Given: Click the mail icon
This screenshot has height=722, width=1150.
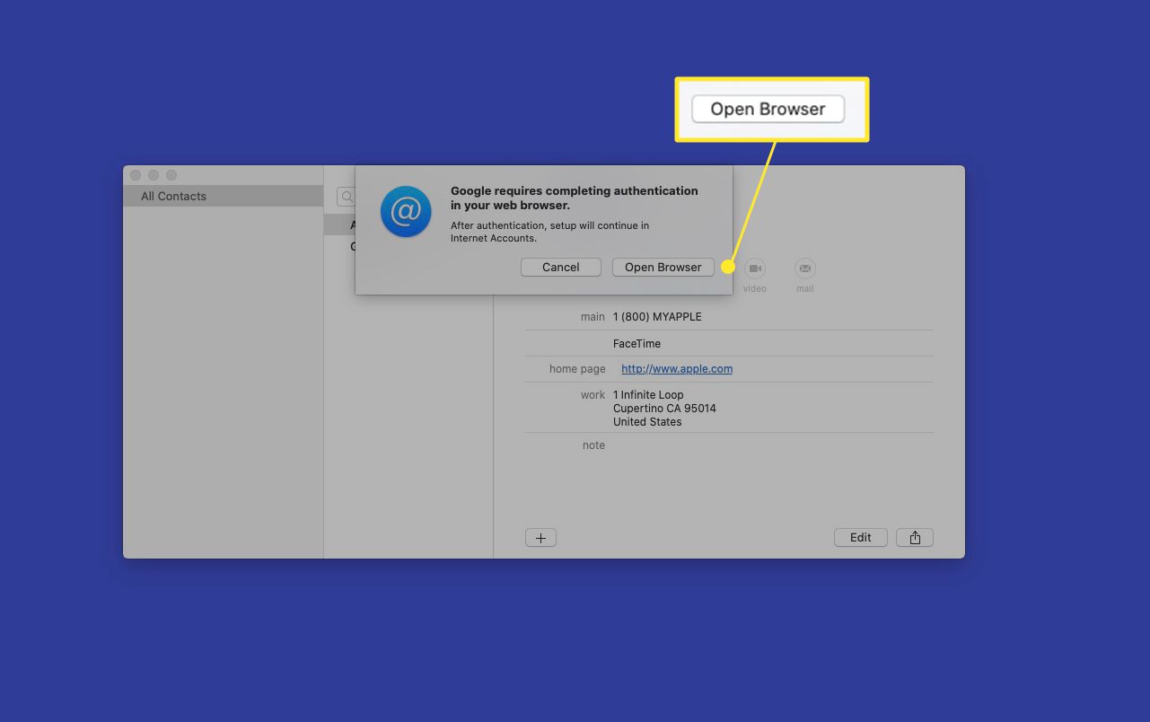Looking at the screenshot, I should click(805, 268).
